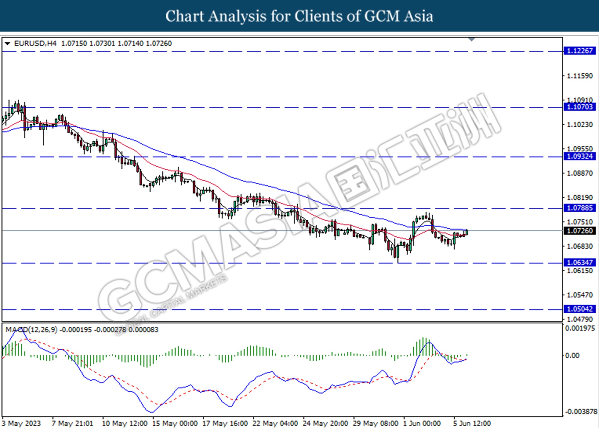The image size is (599, 428).
Task: Click the 1.10230 price scale value
Action: click(x=580, y=124)
